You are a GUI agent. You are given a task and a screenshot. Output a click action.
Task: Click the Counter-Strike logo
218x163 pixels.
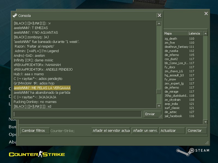[37, 154]
